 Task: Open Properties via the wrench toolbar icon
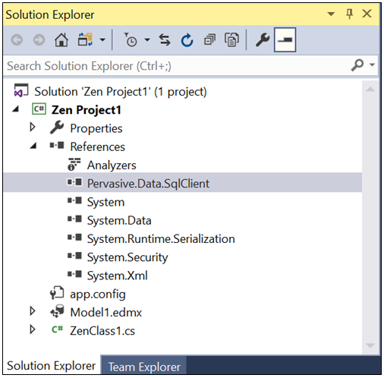coord(263,40)
